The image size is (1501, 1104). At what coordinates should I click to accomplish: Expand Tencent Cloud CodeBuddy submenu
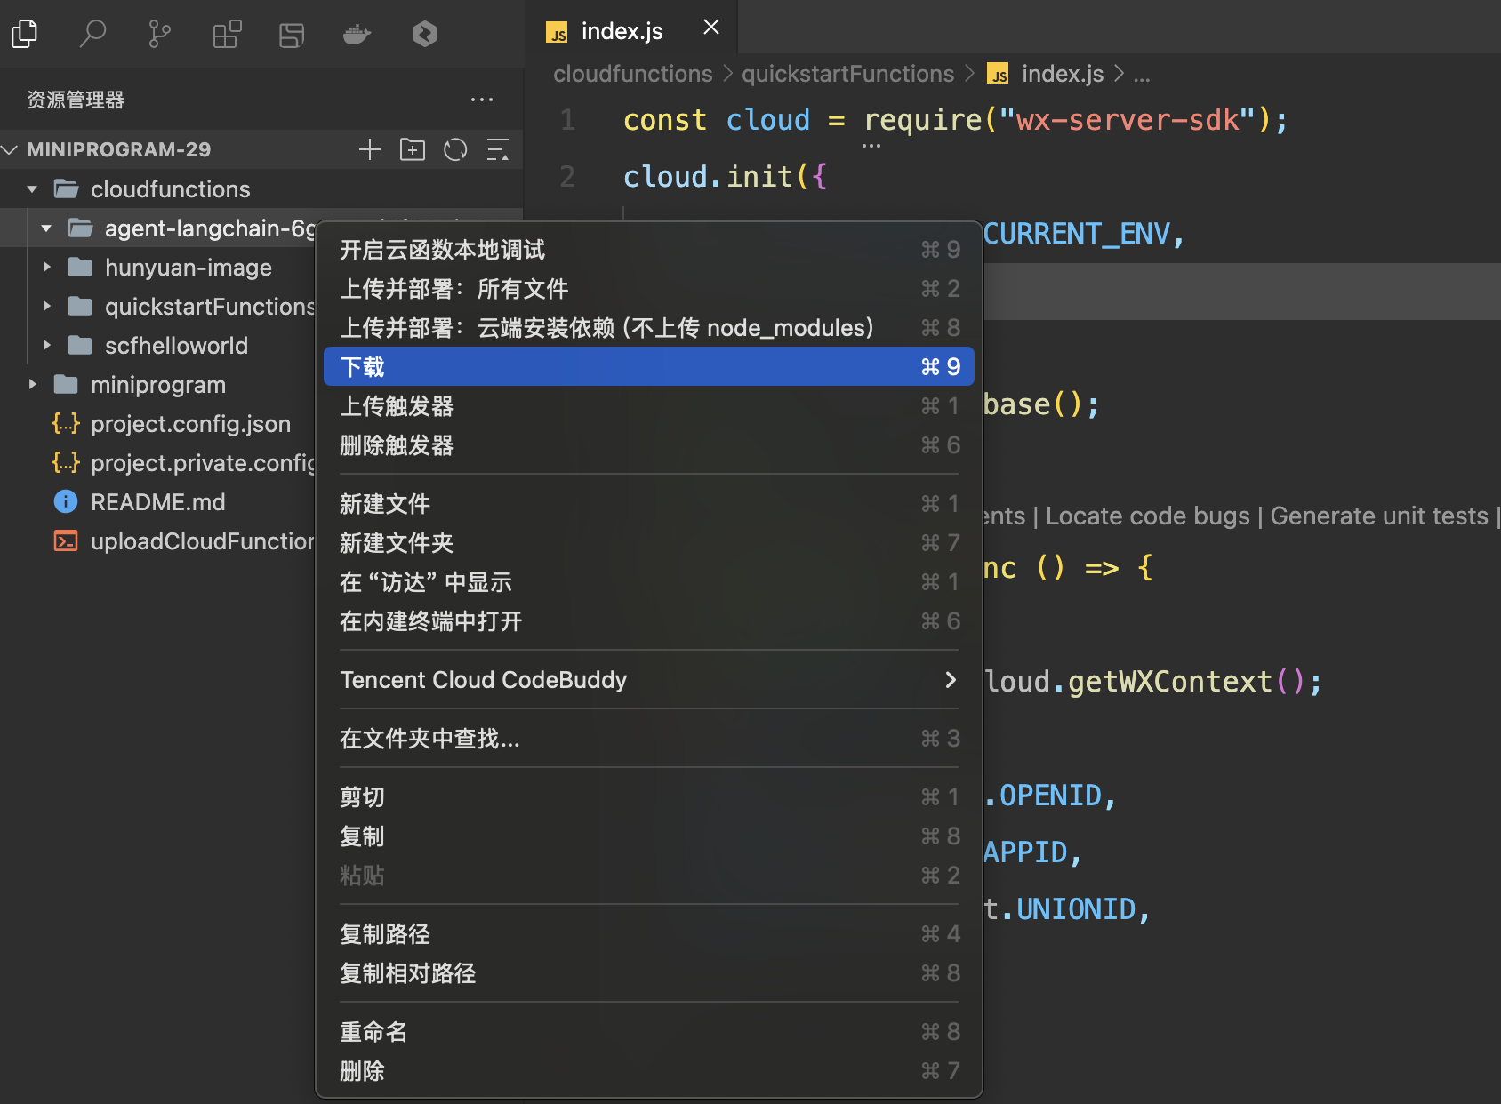coord(648,680)
